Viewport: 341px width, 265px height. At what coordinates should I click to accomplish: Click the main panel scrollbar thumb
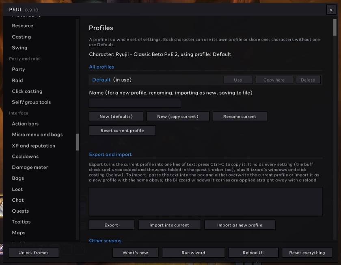pyautogui.click(x=335, y=27)
